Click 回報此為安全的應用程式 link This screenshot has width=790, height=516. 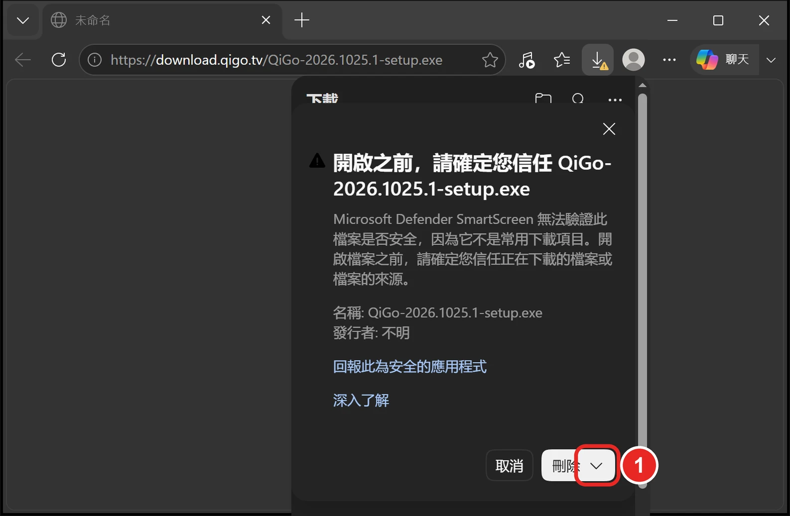coord(410,367)
